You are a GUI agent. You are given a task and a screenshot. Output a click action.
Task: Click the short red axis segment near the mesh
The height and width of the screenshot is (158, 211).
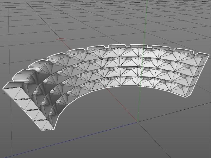[x=59, y=39]
